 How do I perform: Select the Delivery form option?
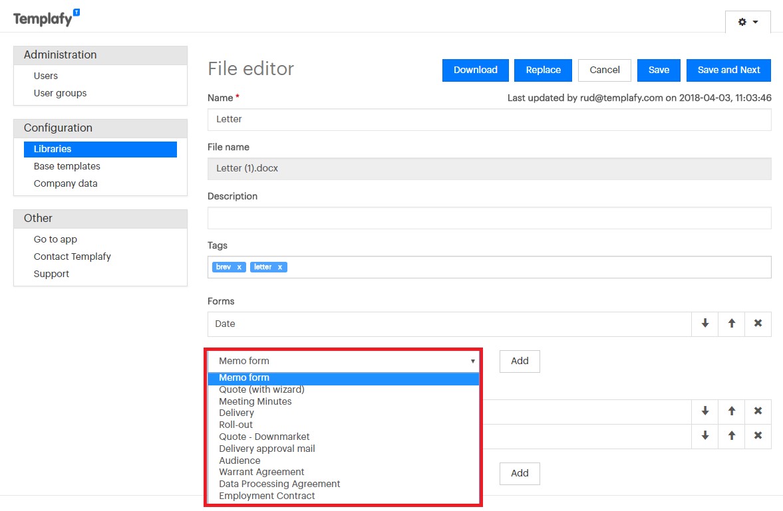[343, 413]
